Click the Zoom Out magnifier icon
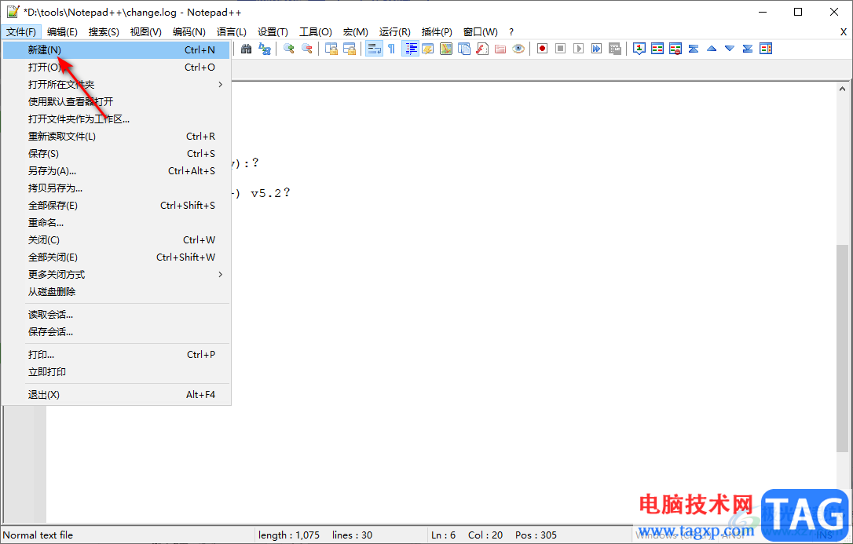853x544 pixels. pyautogui.click(x=307, y=49)
